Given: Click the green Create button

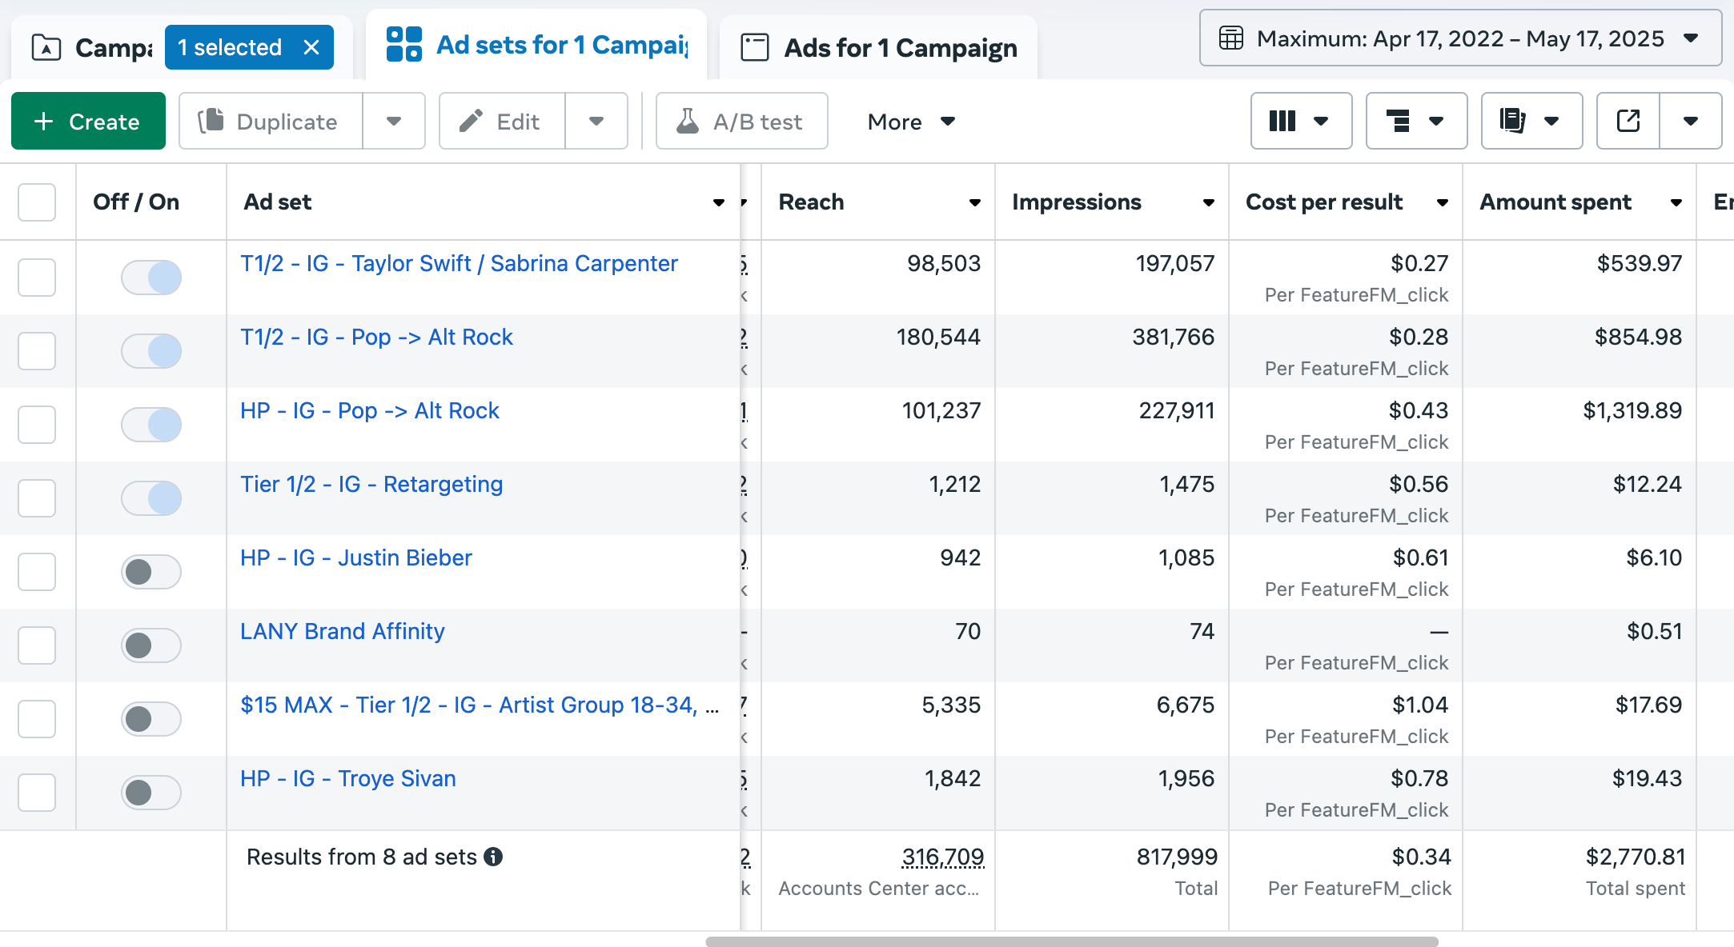Looking at the screenshot, I should tap(88, 122).
